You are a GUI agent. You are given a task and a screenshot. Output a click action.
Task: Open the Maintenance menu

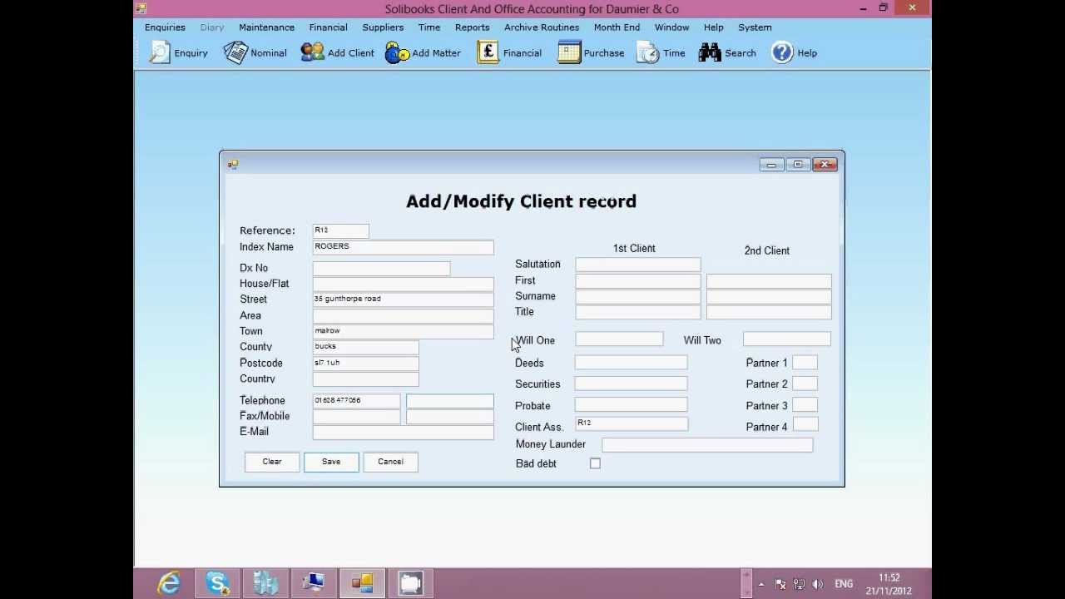(x=266, y=27)
